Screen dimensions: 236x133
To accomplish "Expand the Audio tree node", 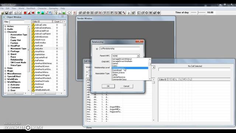I will 6,29.
